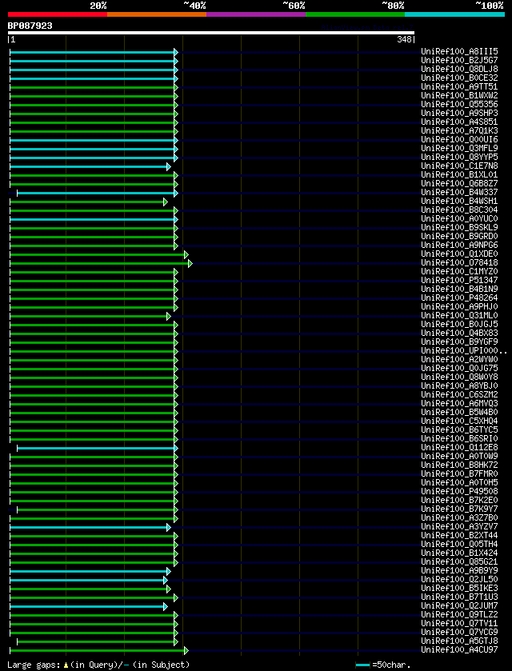Click the red 20% identity color bar
This screenshot has height=671, width=512.
pyautogui.click(x=58, y=14)
